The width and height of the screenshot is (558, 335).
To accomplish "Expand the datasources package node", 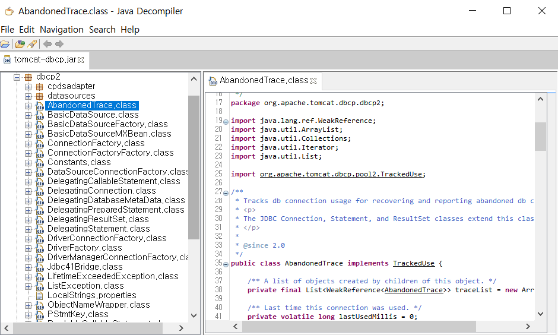I will 28,96.
